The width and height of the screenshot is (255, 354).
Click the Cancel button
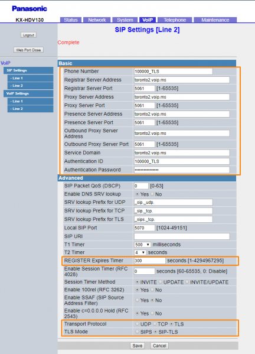pyautogui.click(x=159, y=346)
